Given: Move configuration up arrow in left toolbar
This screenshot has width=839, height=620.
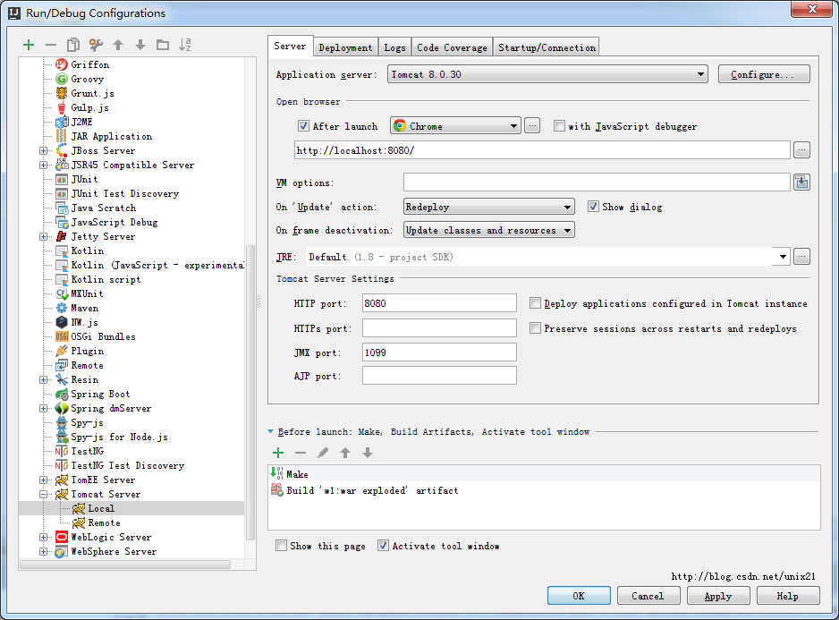Looking at the screenshot, I should coord(118,45).
